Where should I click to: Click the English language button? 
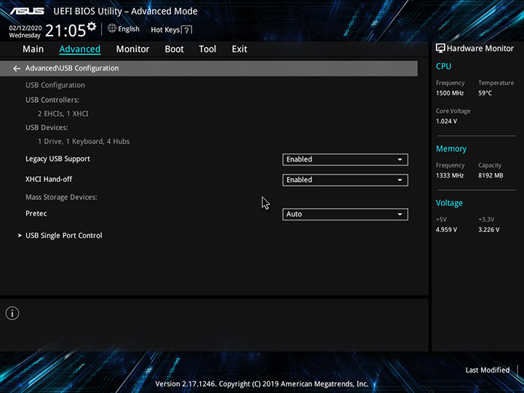click(129, 29)
